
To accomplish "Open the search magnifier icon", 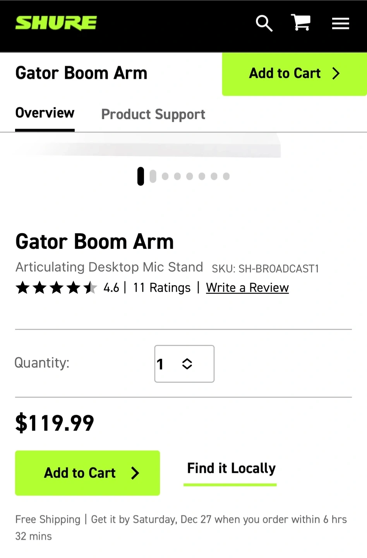I will (x=264, y=23).
